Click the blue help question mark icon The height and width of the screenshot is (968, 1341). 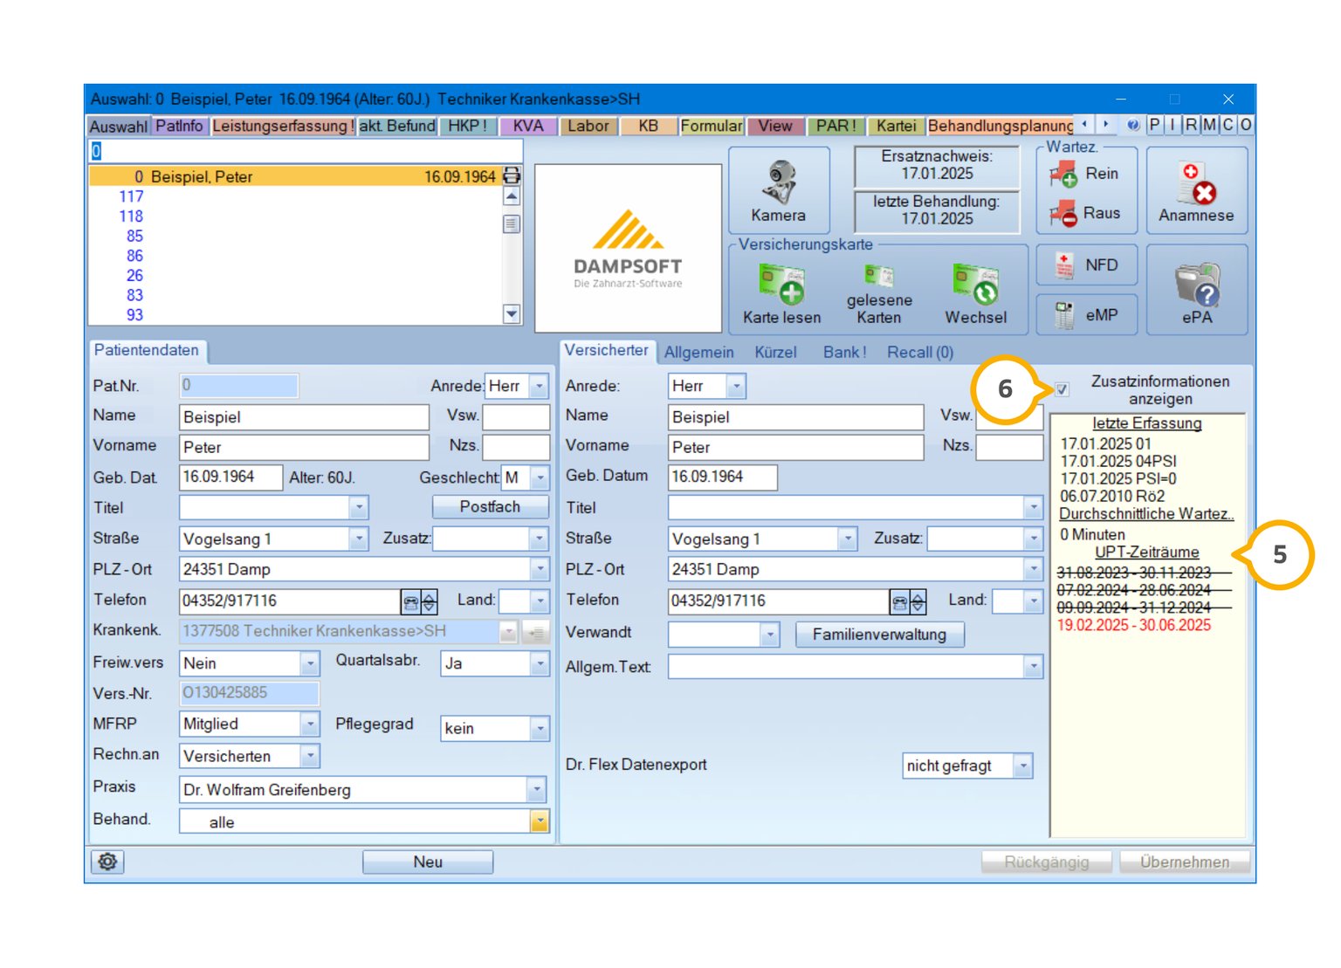pyautogui.click(x=1132, y=125)
